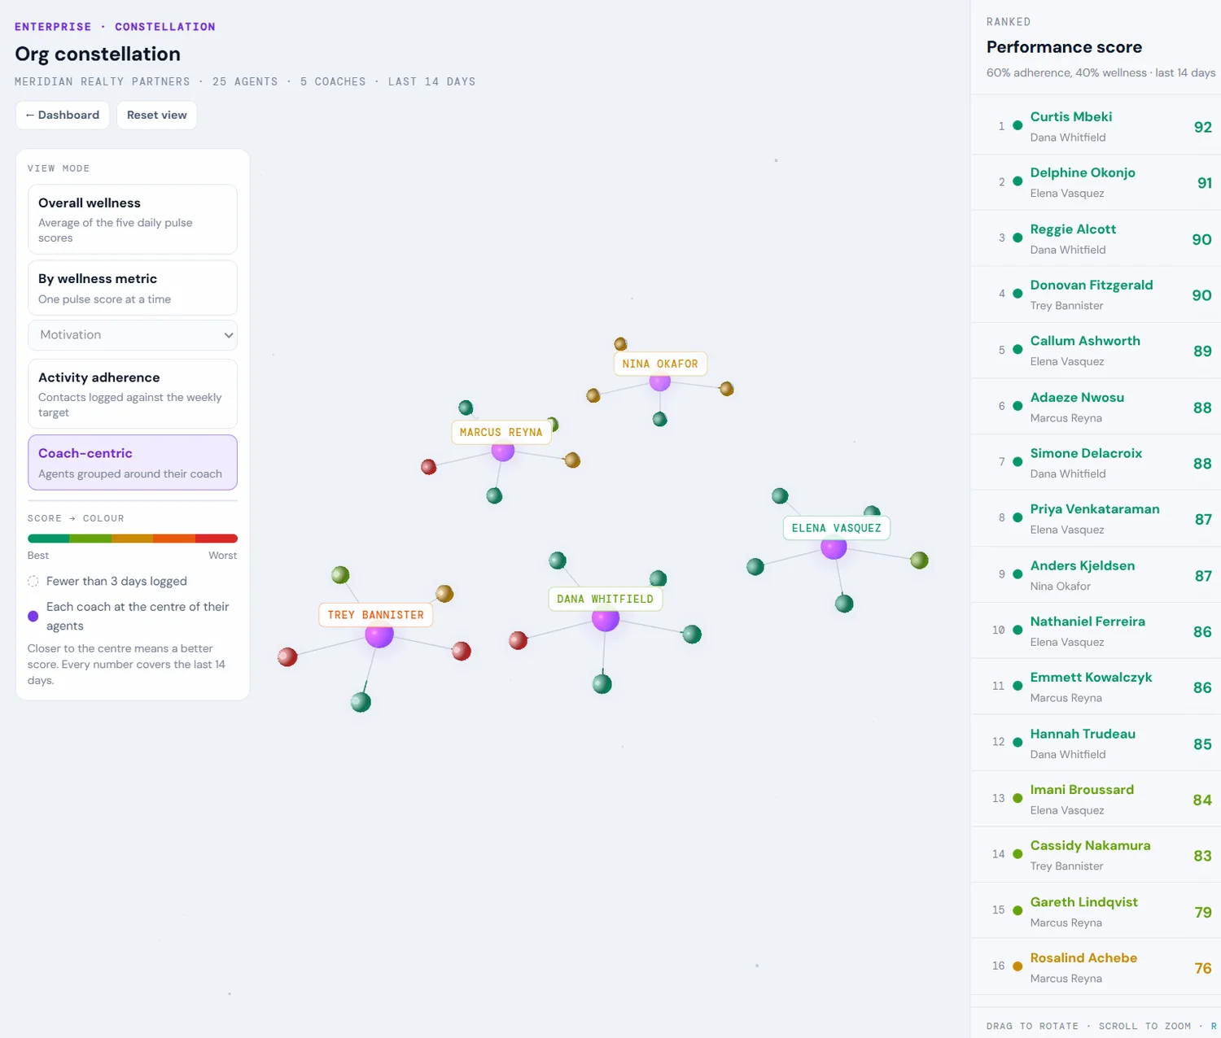
Task: Select Donovan Fitzgerald in the ranked list
Action: tap(1096, 294)
